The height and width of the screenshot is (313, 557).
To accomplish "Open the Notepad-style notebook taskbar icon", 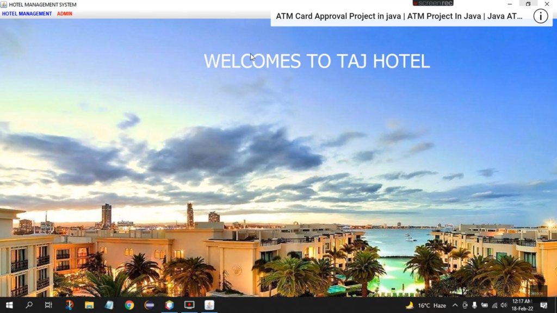I will point(109,305).
